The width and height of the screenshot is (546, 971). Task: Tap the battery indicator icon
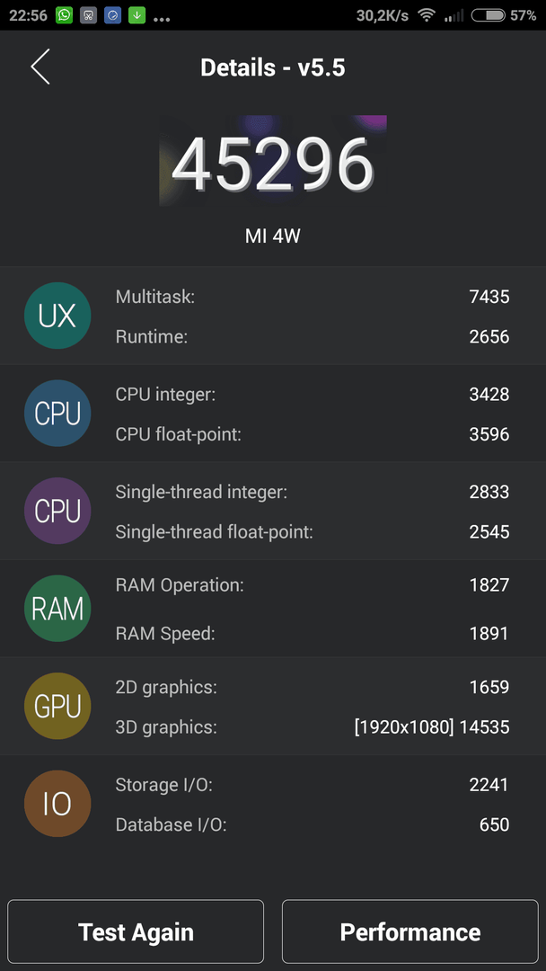coord(489,15)
